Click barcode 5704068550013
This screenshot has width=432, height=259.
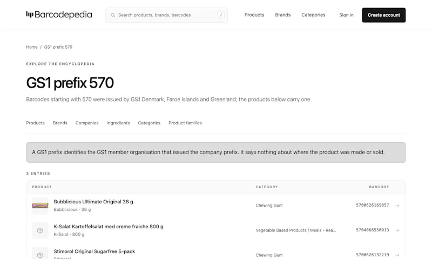373,230
